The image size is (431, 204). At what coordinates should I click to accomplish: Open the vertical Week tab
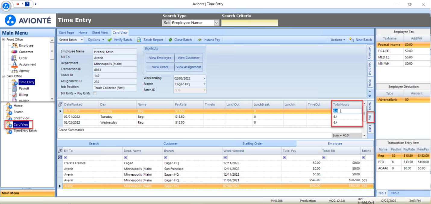coord(370,106)
